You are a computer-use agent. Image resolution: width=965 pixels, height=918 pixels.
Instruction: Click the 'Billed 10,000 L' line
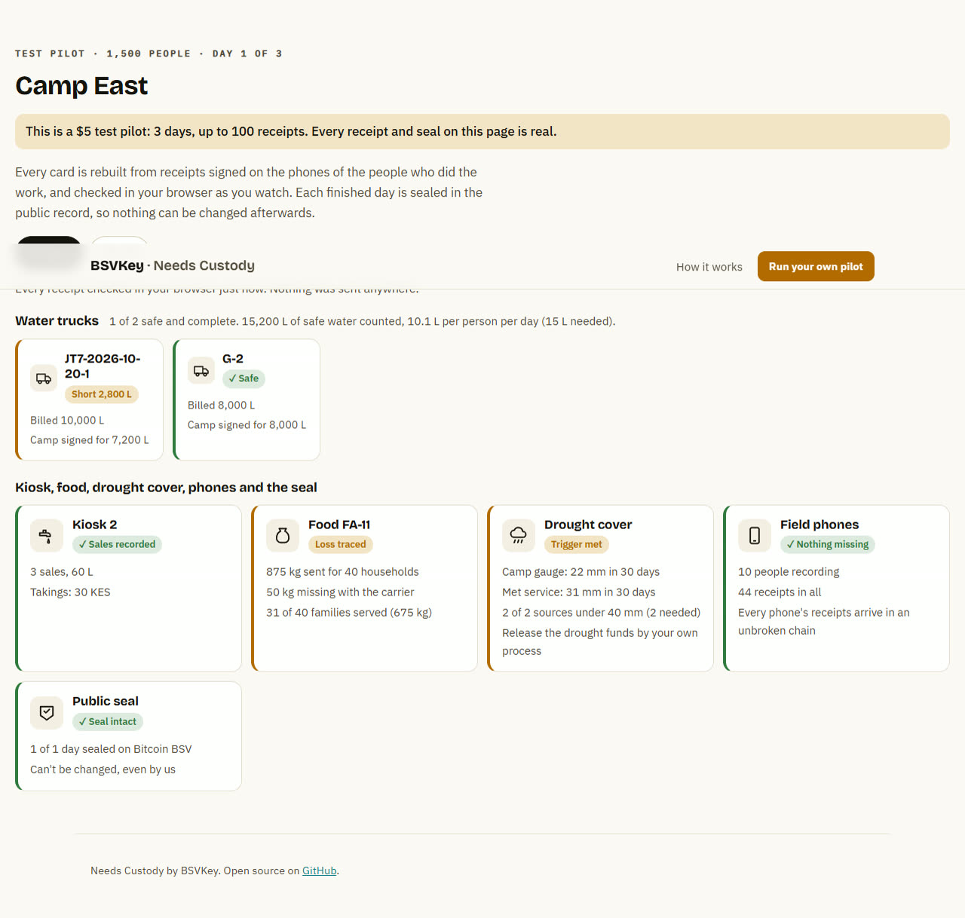pos(67,421)
